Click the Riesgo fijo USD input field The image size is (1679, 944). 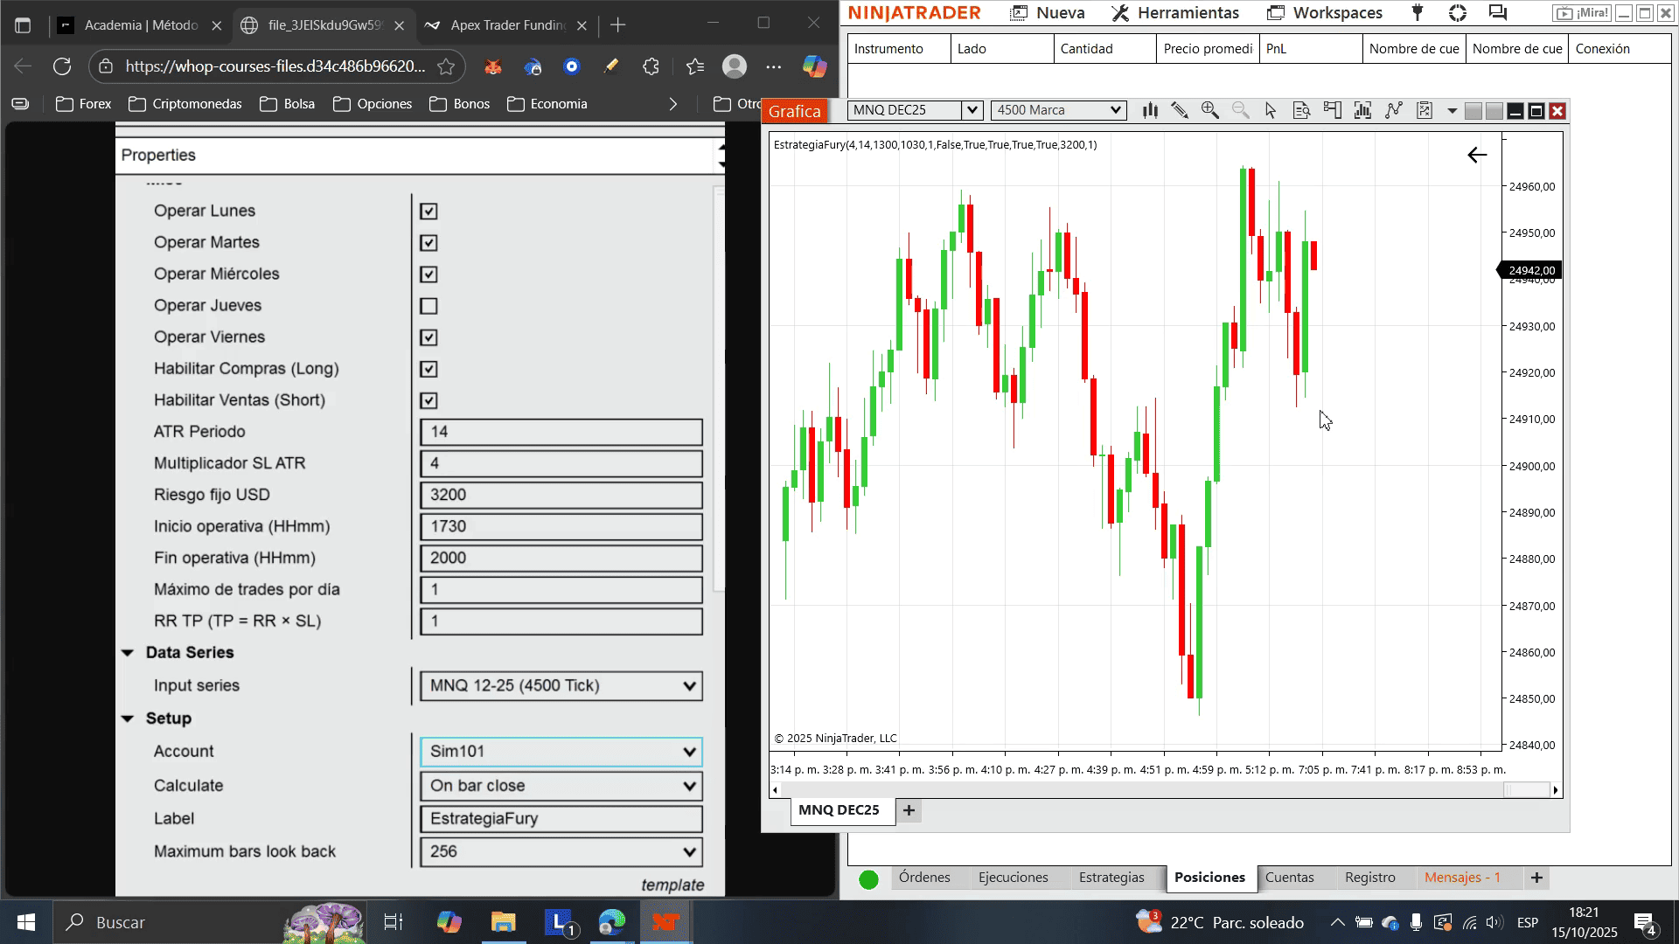point(561,495)
